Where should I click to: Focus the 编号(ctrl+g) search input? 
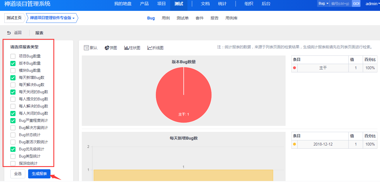(341, 3)
